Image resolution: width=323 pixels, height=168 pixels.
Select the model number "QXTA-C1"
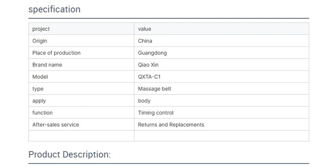coord(150,77)
